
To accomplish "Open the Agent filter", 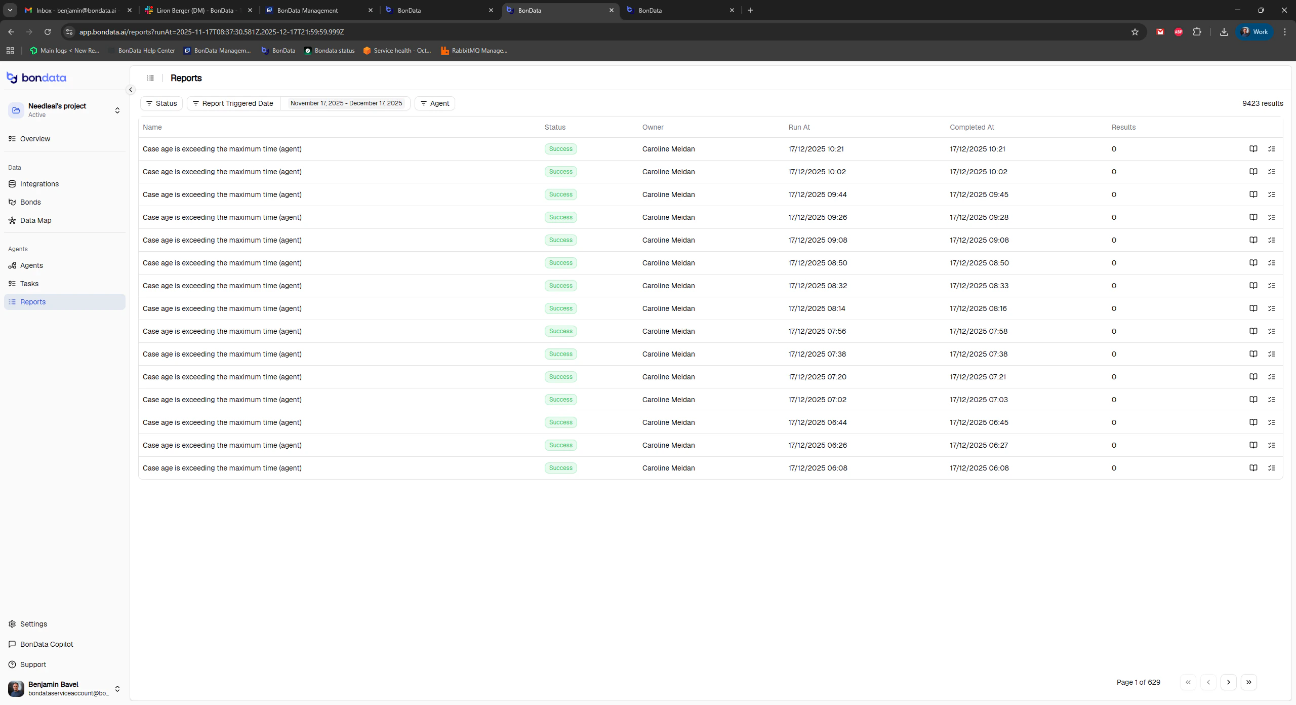I will pos(434,103).
